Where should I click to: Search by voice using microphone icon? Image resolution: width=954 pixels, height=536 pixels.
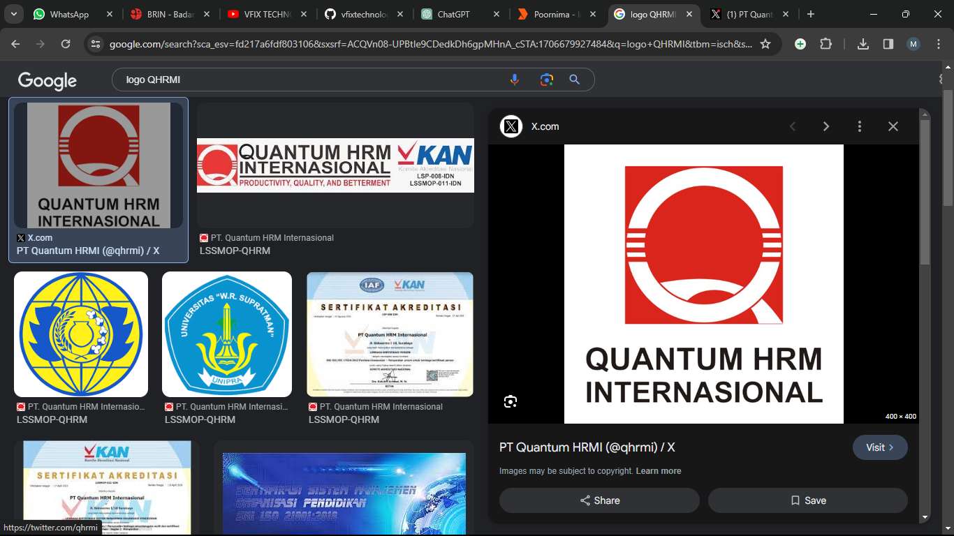(515, 80)
